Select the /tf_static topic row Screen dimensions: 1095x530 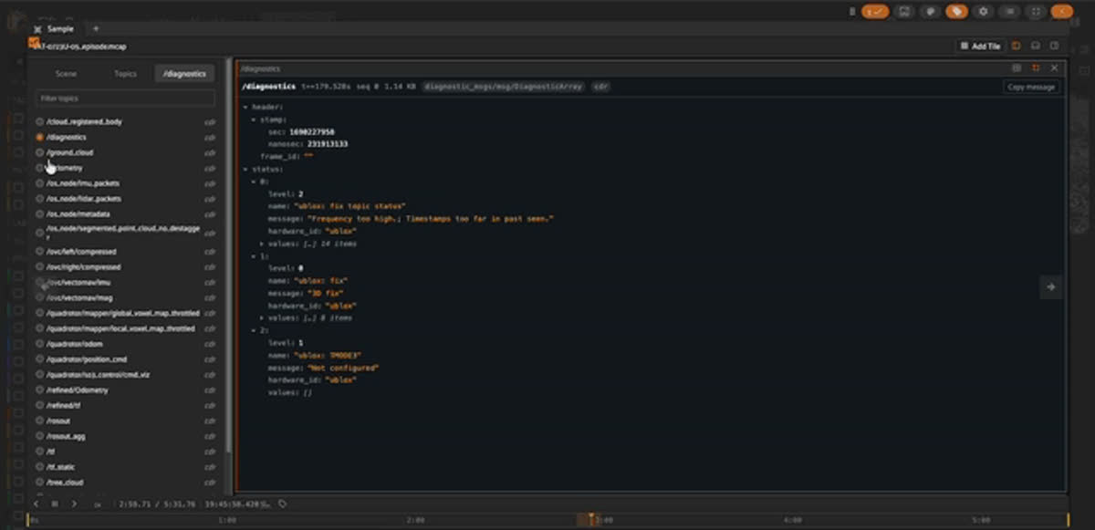pyautogui.click(x=127, y=467)
